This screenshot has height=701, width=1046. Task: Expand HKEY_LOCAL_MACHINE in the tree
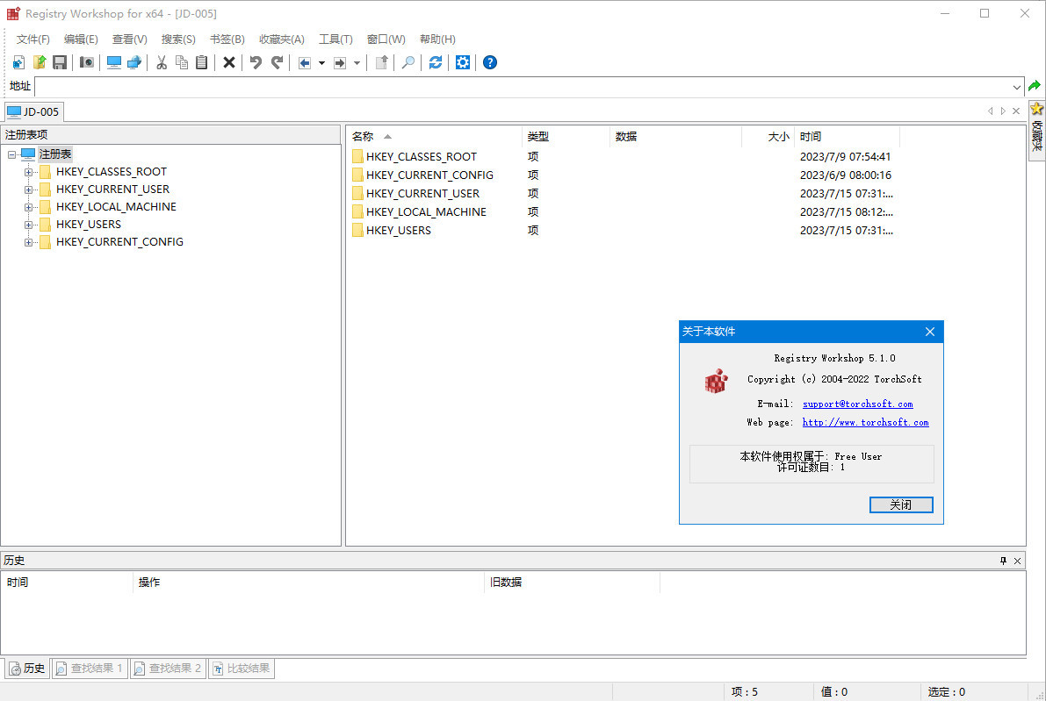point(29,207)
